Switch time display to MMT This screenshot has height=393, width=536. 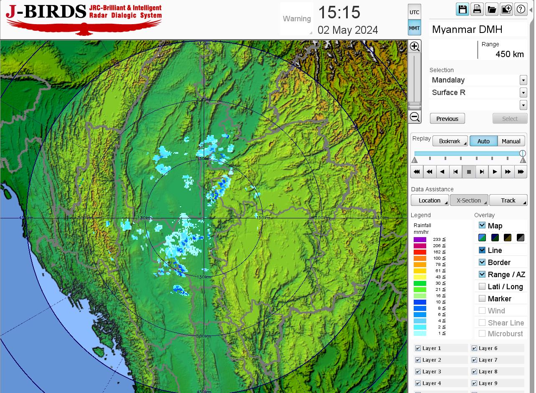(415, 28)
